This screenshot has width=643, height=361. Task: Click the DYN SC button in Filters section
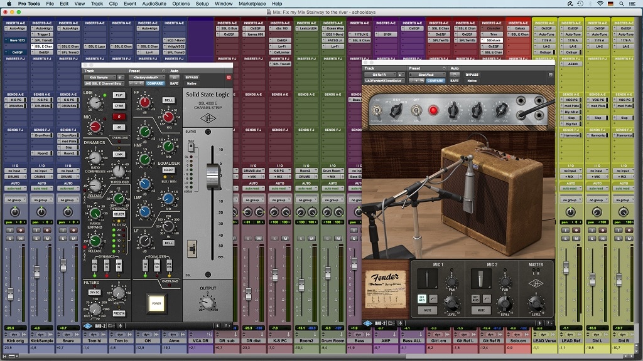(94, 292)
